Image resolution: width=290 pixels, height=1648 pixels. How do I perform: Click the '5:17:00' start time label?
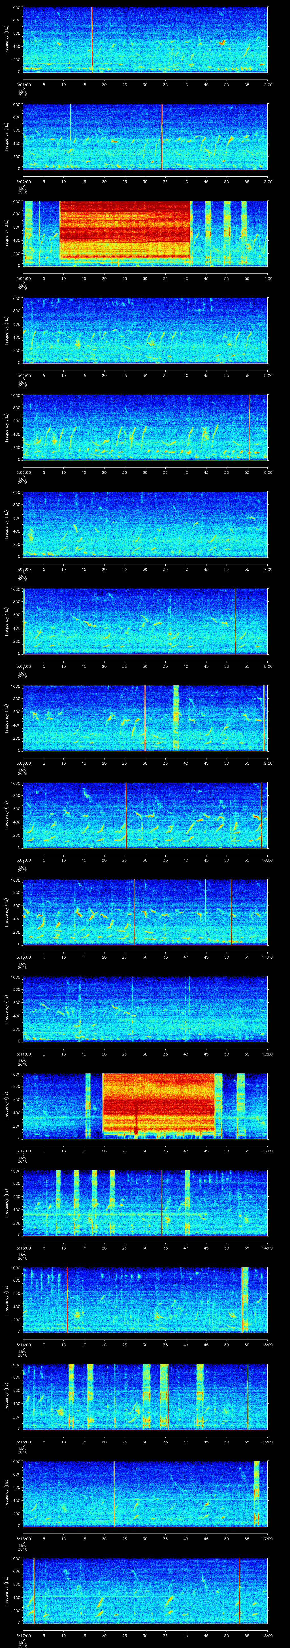[24, 1635]
